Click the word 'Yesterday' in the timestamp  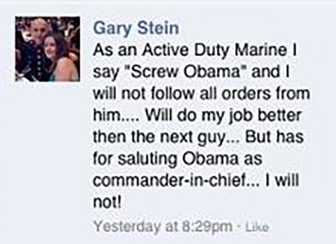tap(127, 227)
